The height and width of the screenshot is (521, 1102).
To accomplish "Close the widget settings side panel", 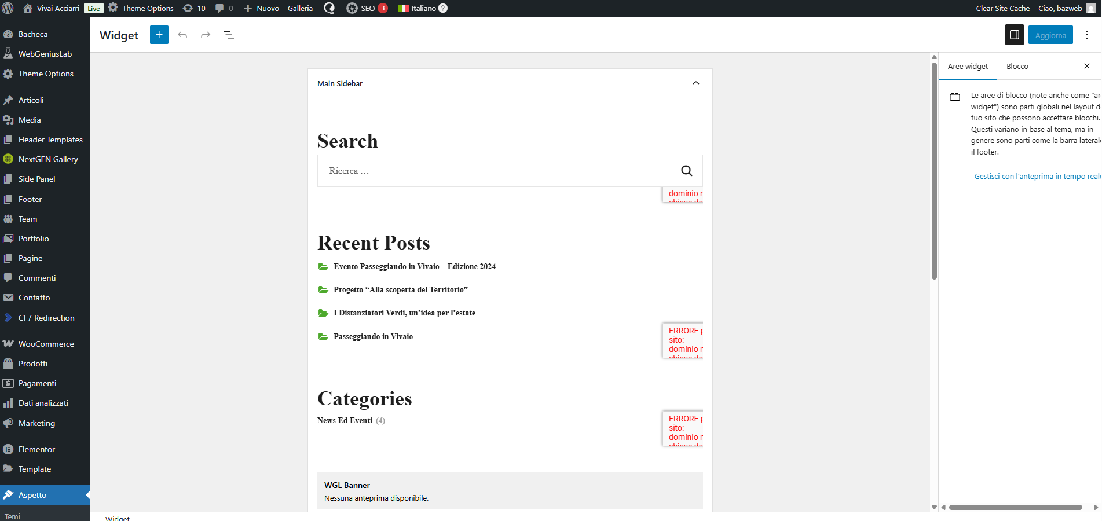I will 1086,66.
